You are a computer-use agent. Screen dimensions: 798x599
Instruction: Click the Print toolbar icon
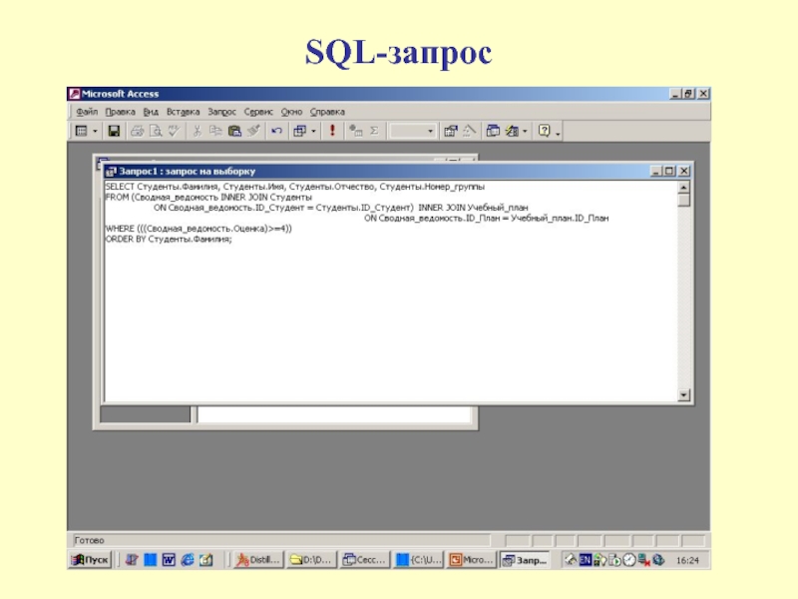(x=137, y=131)
